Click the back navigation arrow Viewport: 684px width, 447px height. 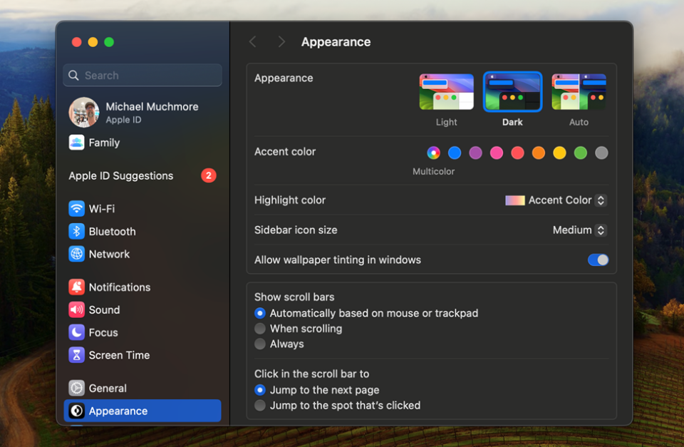point(253,41)
